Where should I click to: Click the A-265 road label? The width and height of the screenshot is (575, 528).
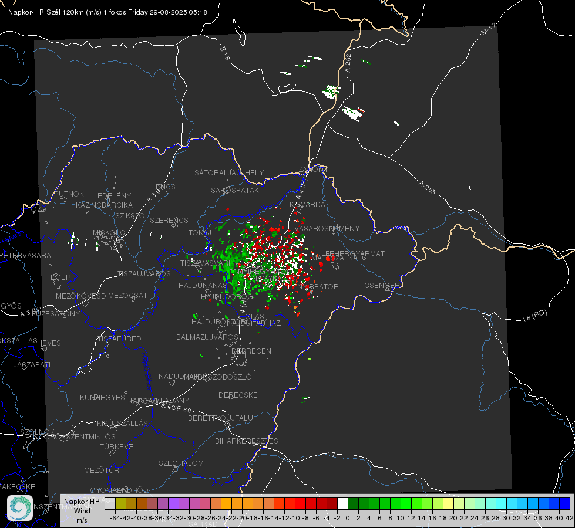tap(427, 188)
